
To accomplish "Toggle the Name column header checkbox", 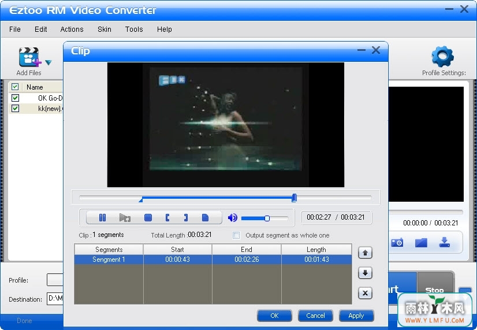I will click(15, 87).
